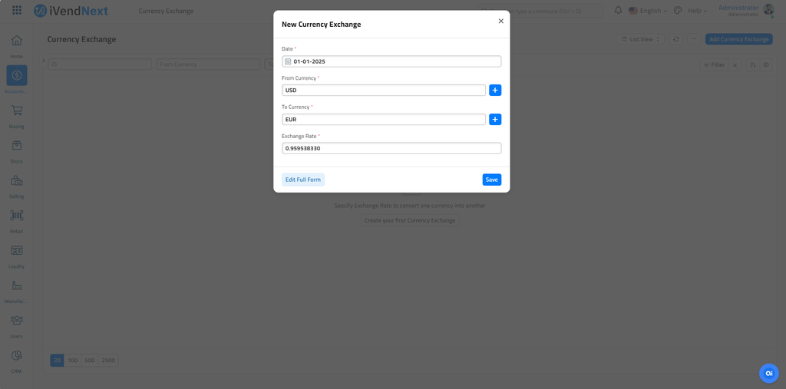Viewport: 786px width, 389px height.
Task: Click the AI assistant chat bubble
Action: 769,373
